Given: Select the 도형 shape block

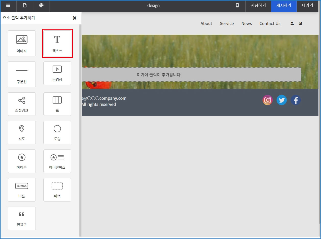Looking at the screenshot, I should pos(57,133).
